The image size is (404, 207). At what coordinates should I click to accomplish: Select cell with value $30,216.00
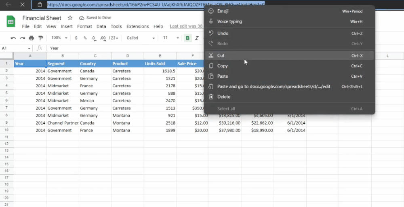tap(225, 123)
